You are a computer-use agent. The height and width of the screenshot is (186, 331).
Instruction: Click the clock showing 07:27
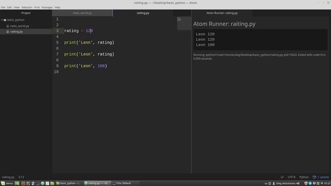[x=327, y=183]
